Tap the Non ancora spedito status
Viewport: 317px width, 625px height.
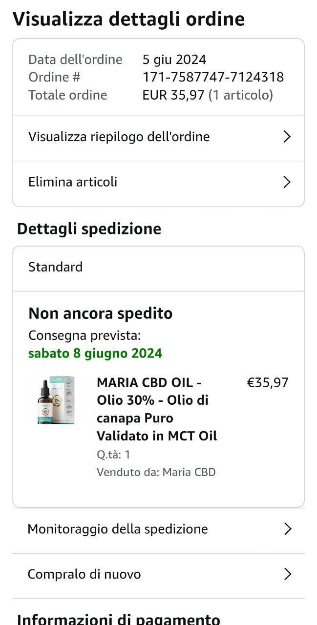[101, 313]
